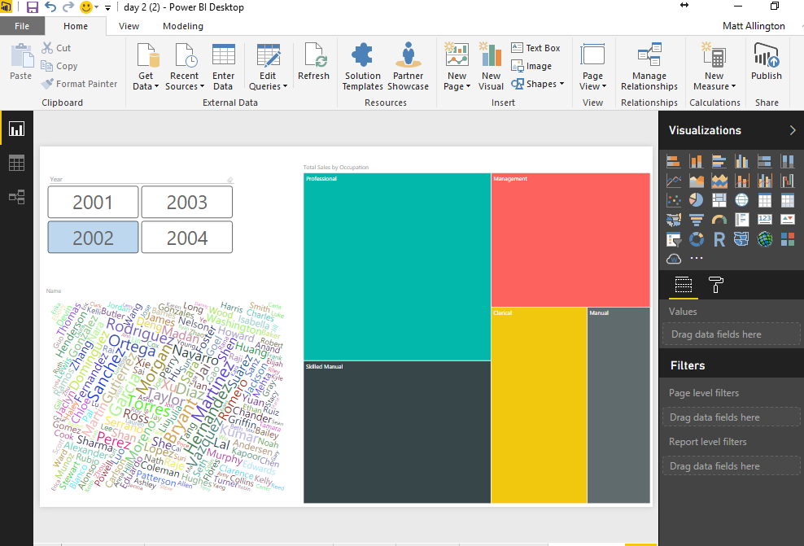Click the Undo arrow in title bar
Image resolution: width=804 pixels, height=546 pixels.
50,7
